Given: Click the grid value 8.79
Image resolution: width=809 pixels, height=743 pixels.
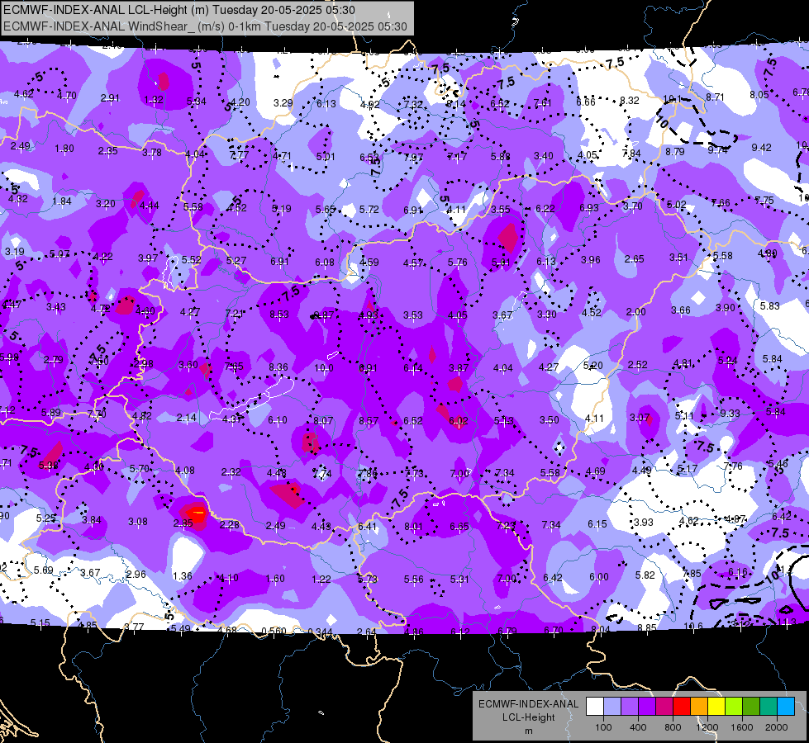Looking at the screenshot, I should tap(675, 152).
